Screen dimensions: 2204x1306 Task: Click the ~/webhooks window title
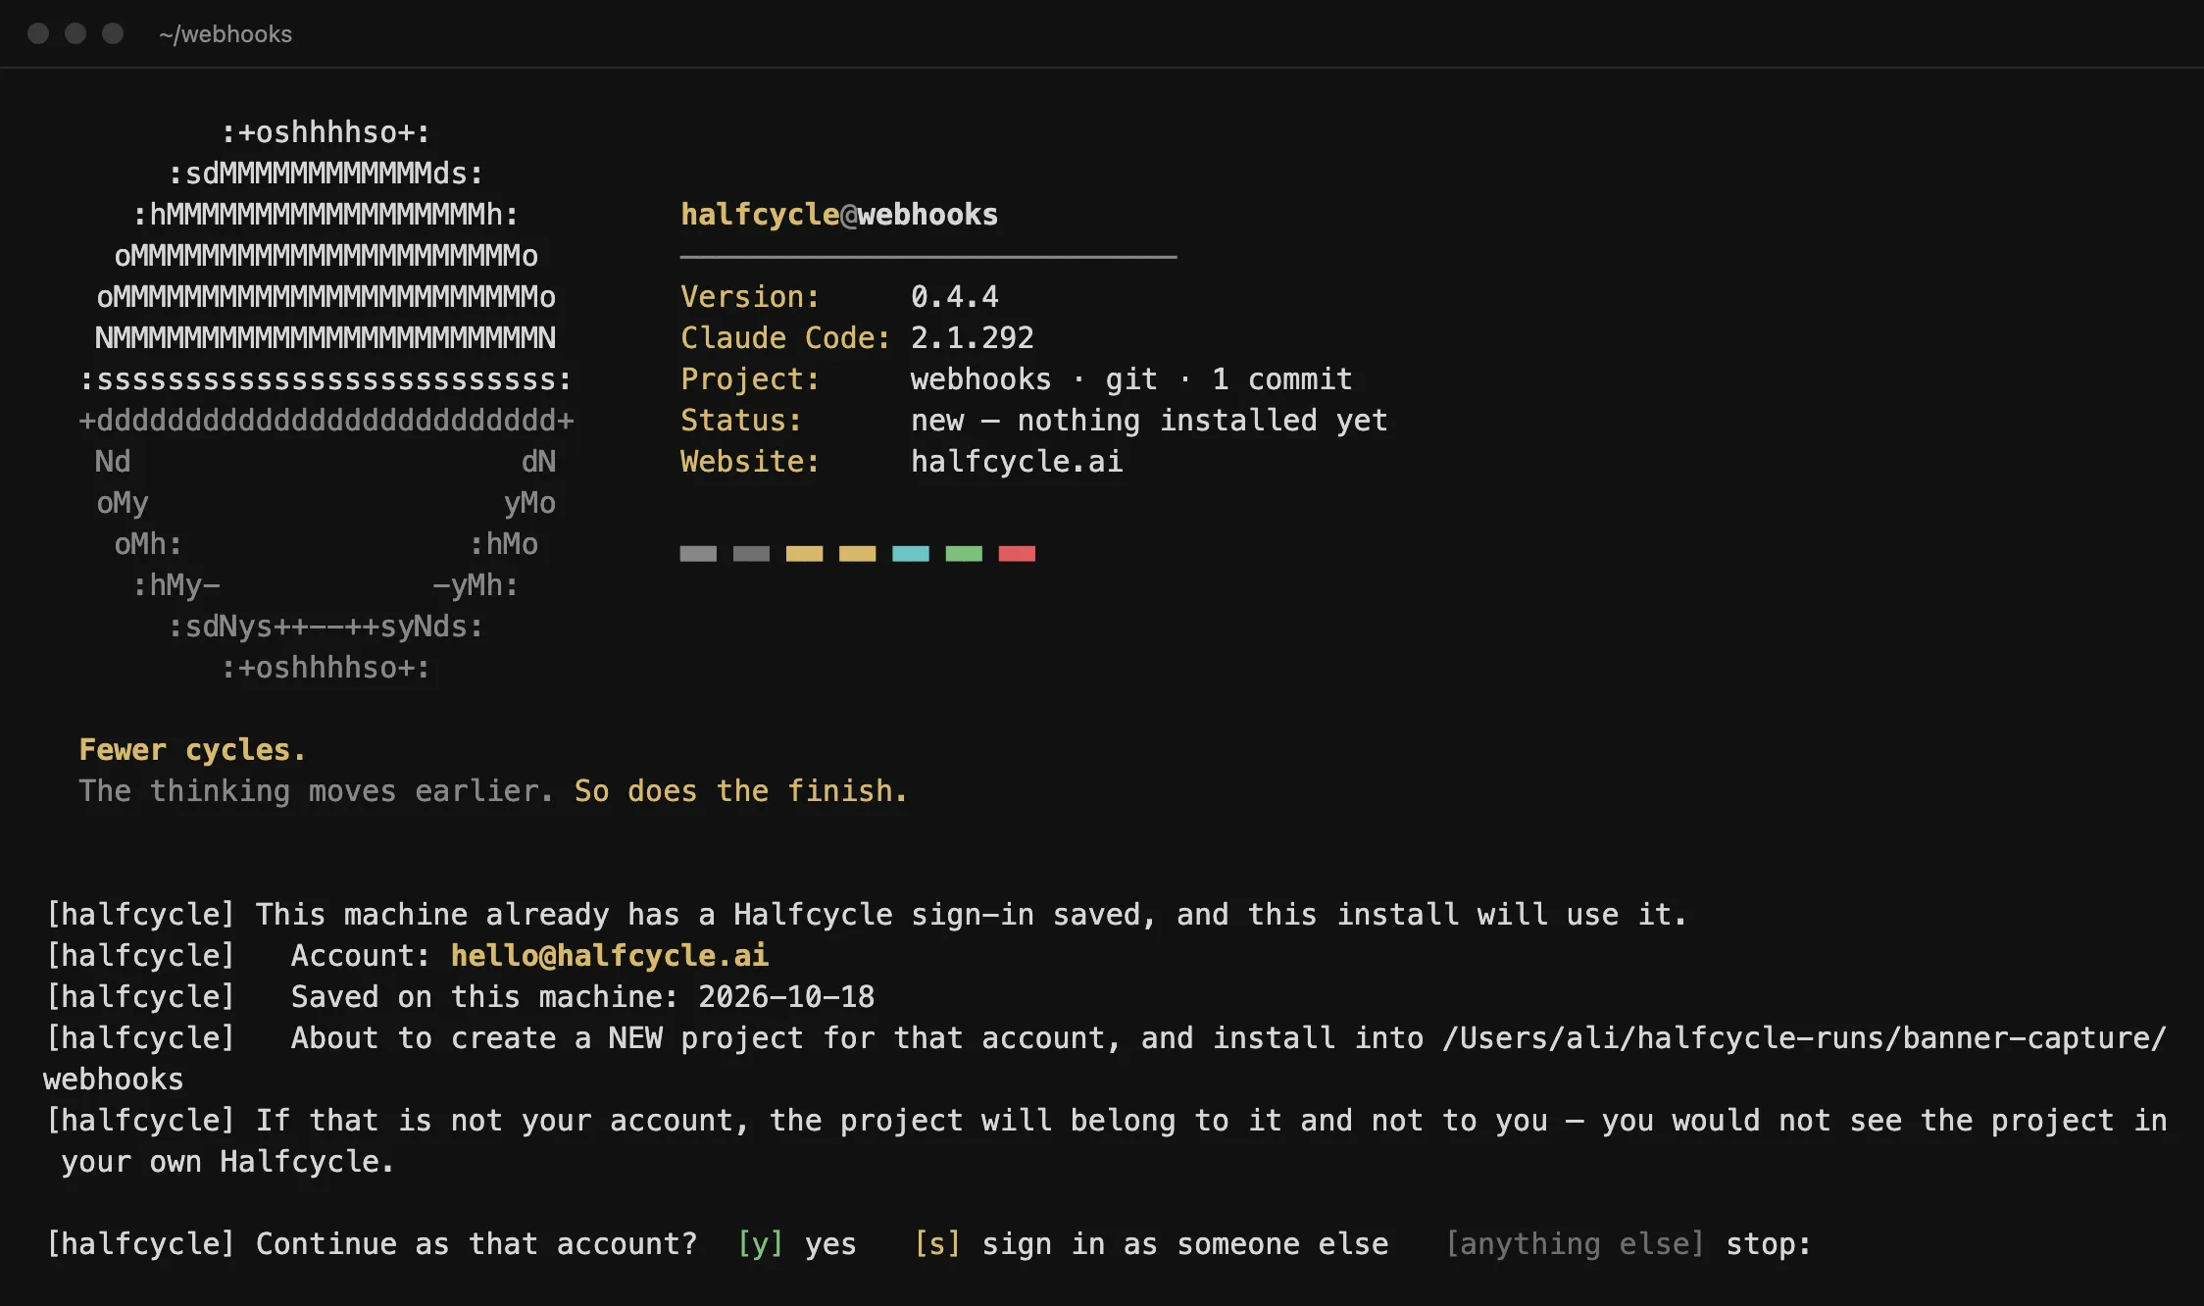coord(225,34)
